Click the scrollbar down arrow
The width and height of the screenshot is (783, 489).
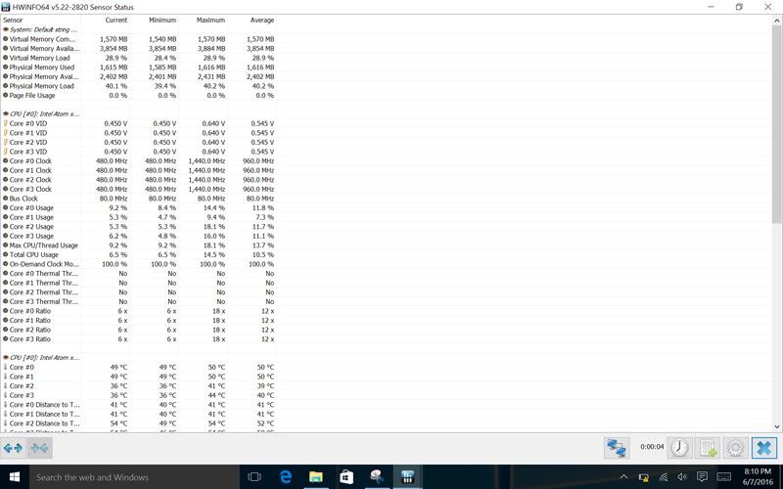tap(777, 426)
